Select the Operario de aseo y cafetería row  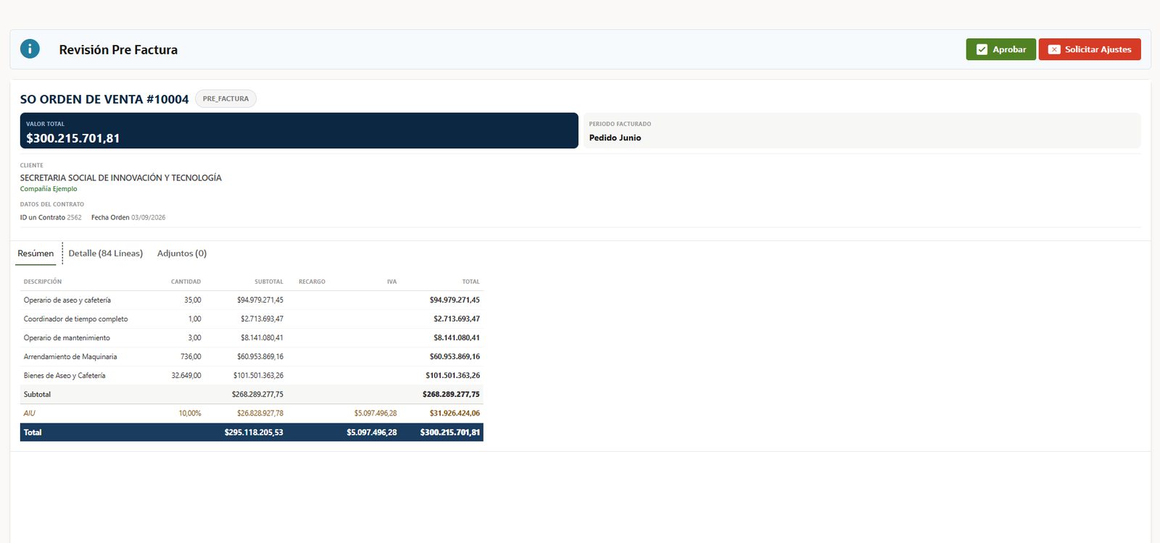[x=252, y=300]
